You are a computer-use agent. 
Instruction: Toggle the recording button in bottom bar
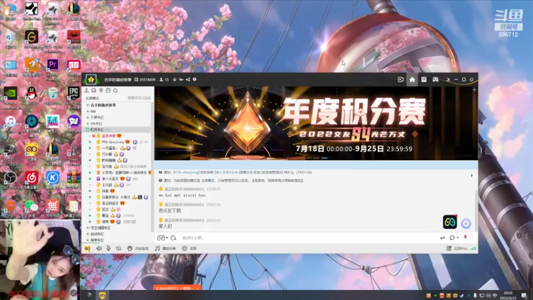point(189,249)
